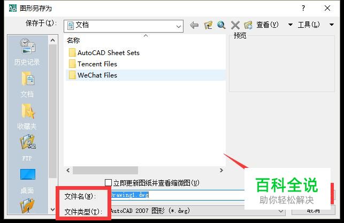Screen dimensions: 344x223
Task: Open the Search the Web globe icon
Action: 221,25
